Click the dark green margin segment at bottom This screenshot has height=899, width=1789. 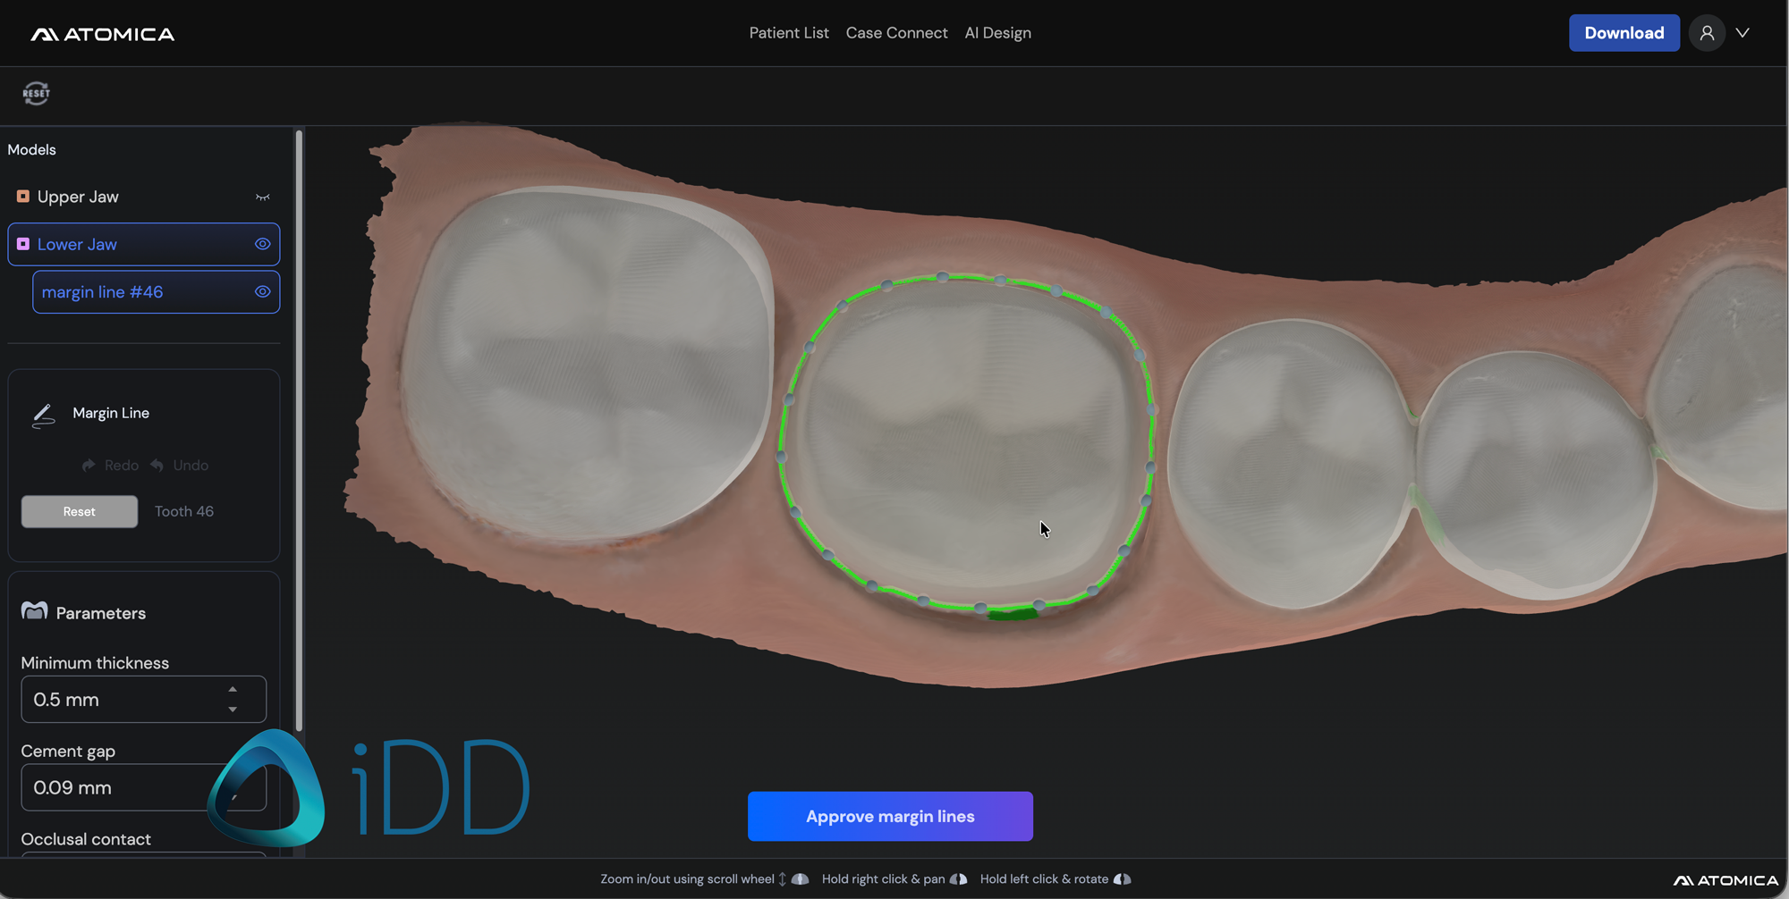click(x=1013, y=614)
